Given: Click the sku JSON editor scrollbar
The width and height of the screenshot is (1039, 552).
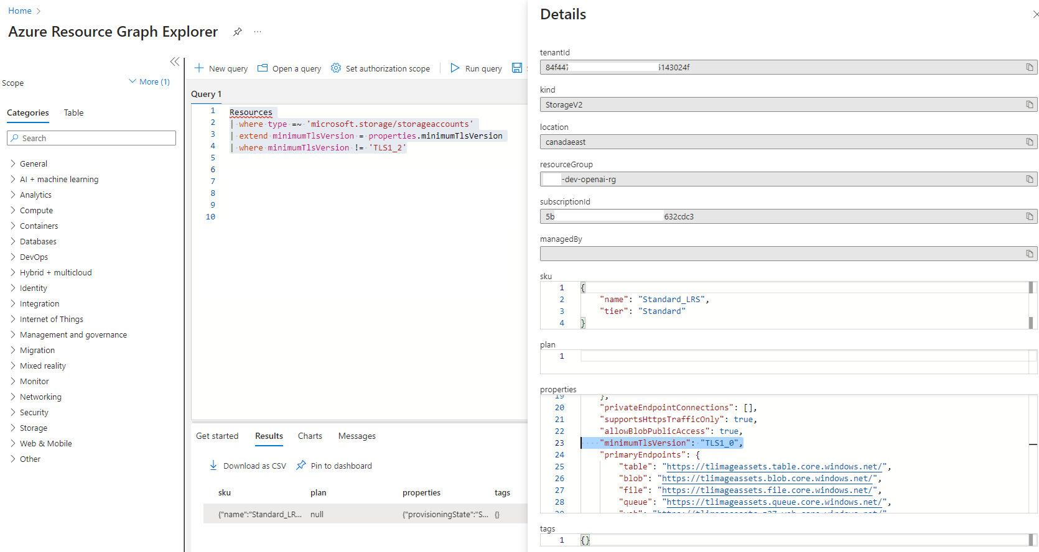Looking at the screenshot, I should tap(1031, 305).
